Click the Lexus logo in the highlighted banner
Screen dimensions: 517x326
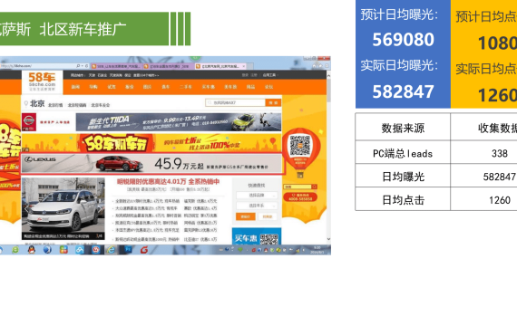click(x=40, y=159)
